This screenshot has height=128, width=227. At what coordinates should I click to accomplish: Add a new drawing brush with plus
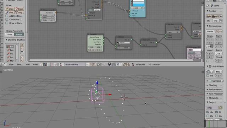(22, 45)
